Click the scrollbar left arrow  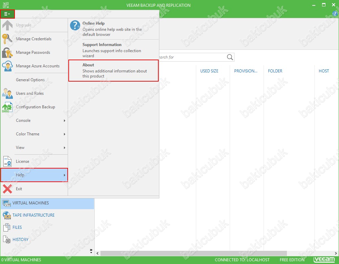click(97, 253)
